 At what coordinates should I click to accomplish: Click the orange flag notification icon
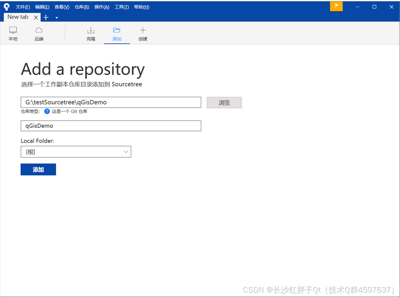pos(336,7)
